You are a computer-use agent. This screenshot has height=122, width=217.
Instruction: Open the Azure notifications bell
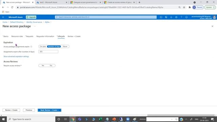(x=171, y=17)
